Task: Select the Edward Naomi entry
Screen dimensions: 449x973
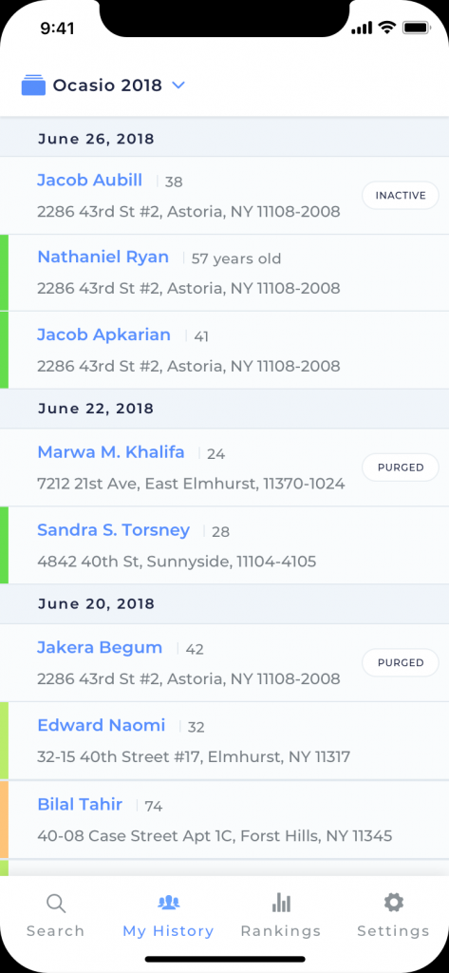Action: 224,741
